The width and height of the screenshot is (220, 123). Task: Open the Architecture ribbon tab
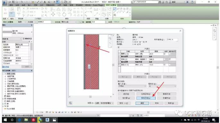click(11, 5)
